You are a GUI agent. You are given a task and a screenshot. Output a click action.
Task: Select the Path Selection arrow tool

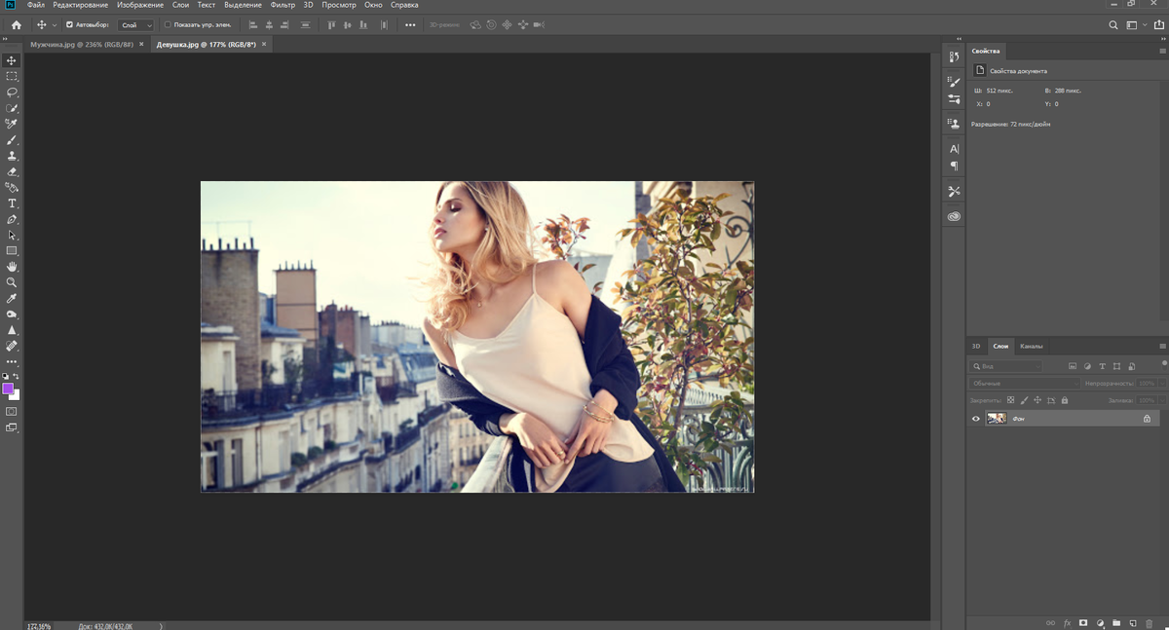(x=12, y=235)
